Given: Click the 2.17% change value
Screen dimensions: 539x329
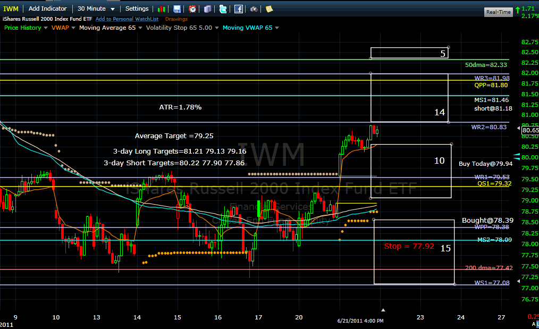Looking at the screenshot, I should [x=530, y=16].
